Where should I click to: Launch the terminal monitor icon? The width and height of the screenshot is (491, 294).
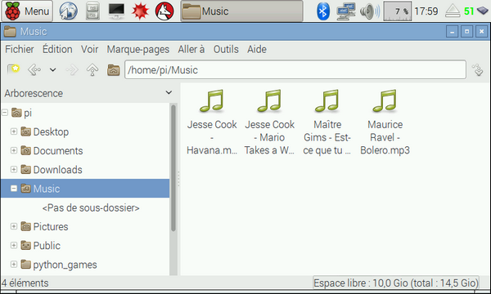tap(116, 11)
